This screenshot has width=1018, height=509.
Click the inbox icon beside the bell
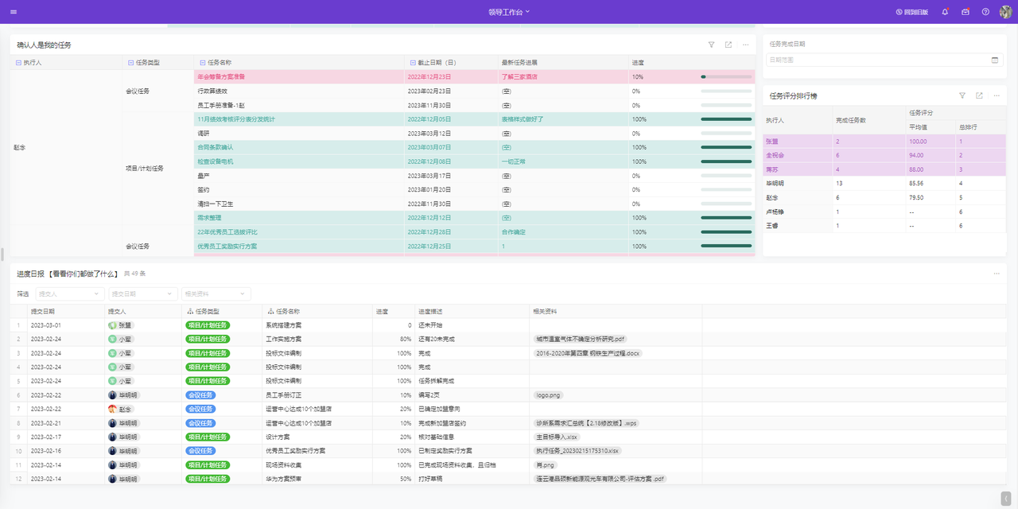point(965,12)
